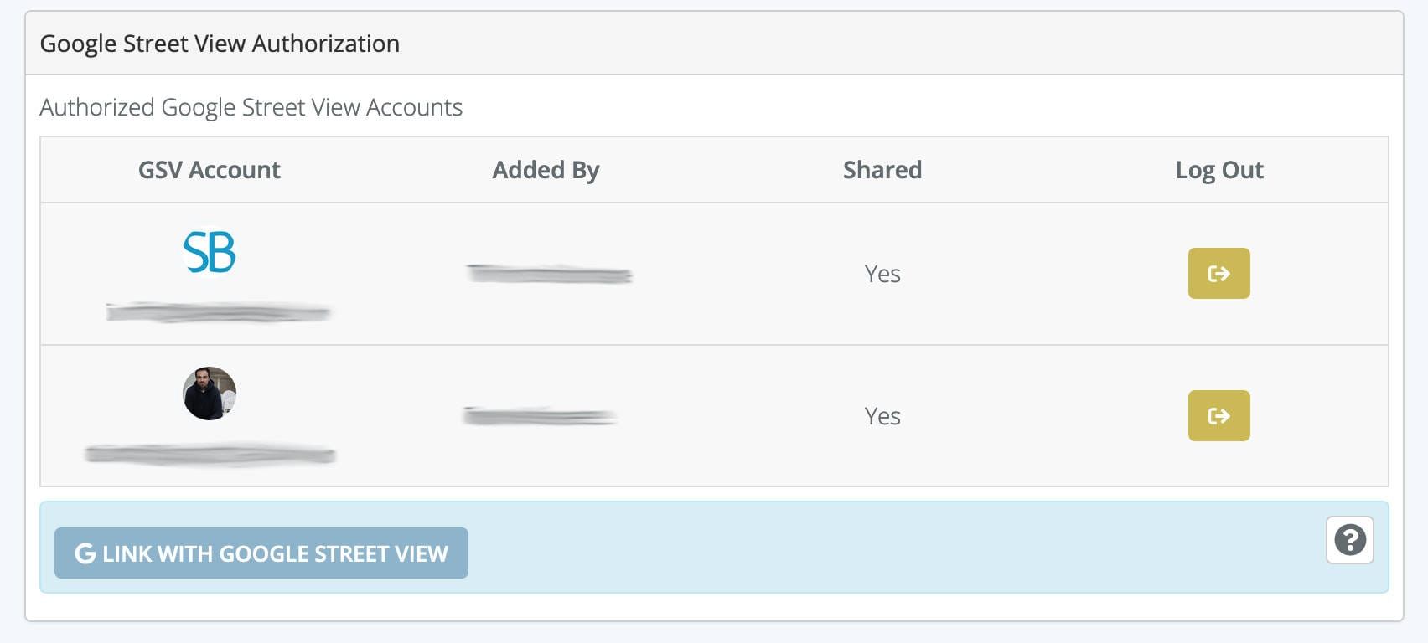
Task: Click Yes under Shared for the second account
Action: (882, 415)
